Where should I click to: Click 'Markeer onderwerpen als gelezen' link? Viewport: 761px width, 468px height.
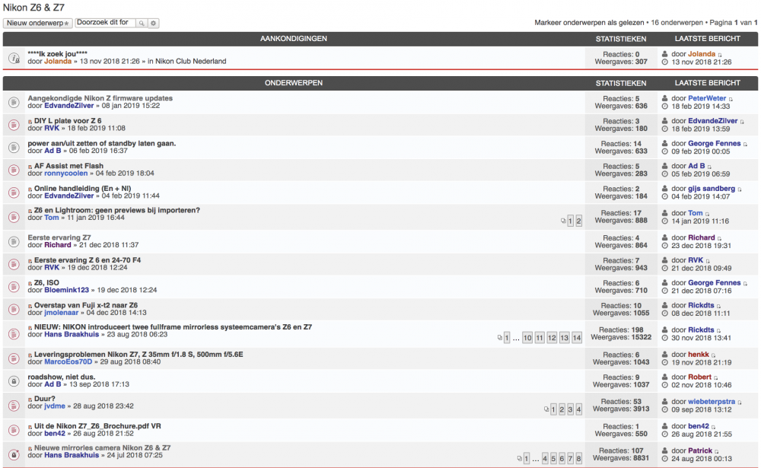589,22
